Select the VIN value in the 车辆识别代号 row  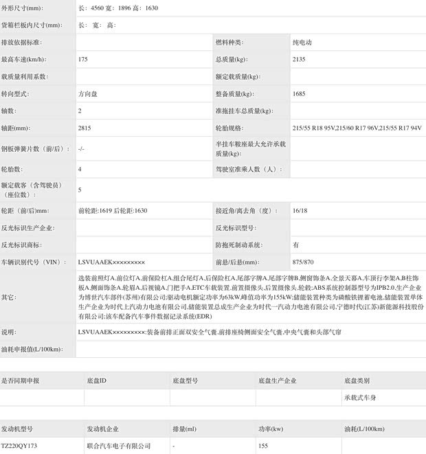point(111,262)
